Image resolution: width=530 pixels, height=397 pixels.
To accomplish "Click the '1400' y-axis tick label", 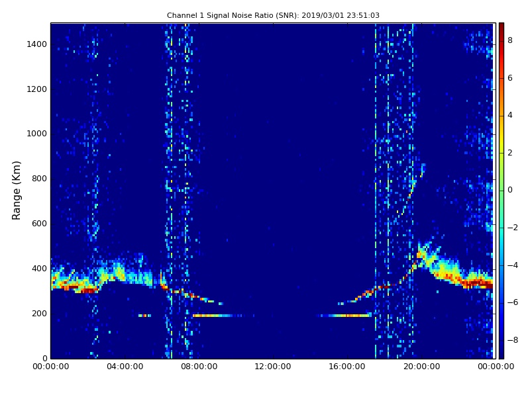I will (36, 44).
